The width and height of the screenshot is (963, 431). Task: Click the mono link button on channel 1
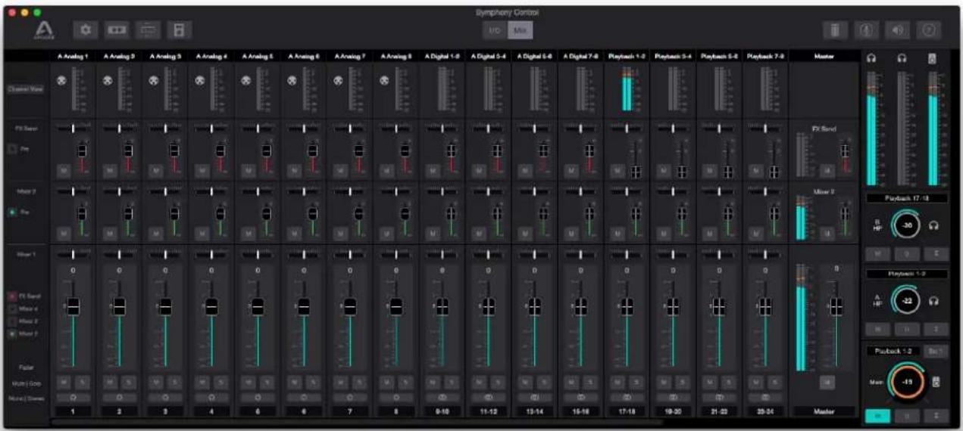click(73, 396)
